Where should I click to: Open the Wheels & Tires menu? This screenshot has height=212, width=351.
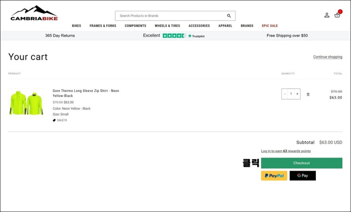(x=168, y=26)
